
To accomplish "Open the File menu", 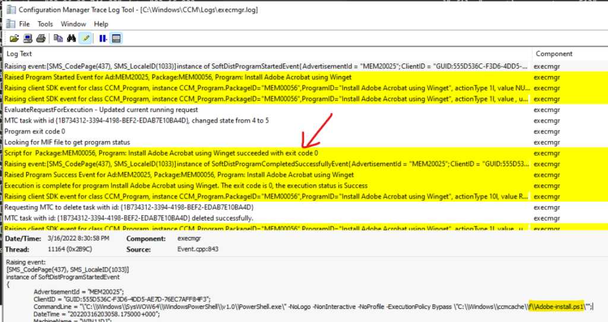I will [24, 24].
